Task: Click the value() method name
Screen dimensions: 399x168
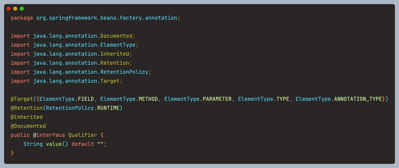Action: pyautogui.click(x=57, y=144)
